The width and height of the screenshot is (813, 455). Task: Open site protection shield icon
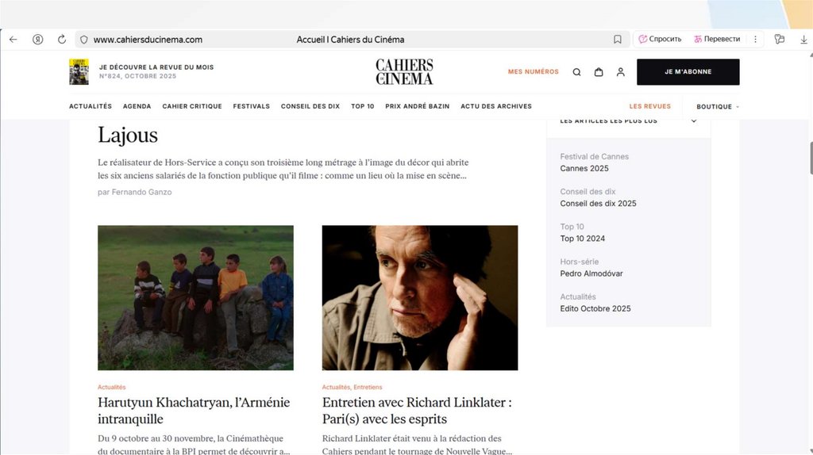84,40
